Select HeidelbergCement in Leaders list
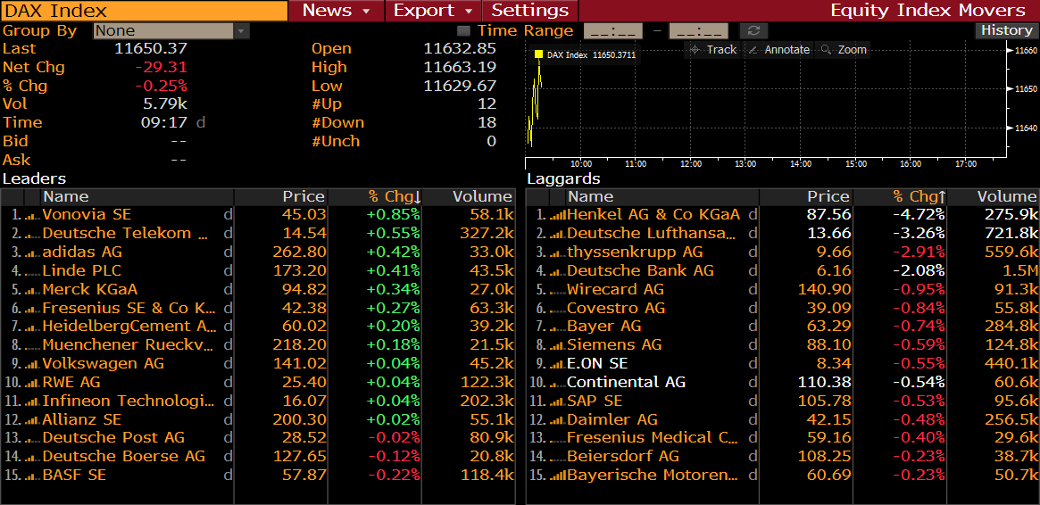 click(129, 327)
